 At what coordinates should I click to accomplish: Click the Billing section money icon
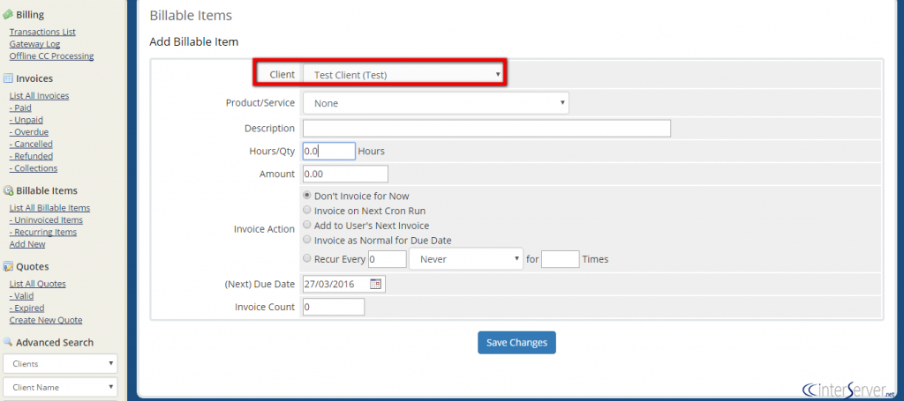(x=8, y=15)
